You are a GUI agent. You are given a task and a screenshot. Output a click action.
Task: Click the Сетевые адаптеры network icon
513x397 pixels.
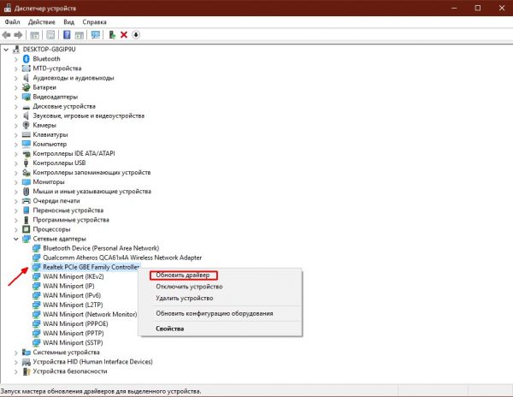[27, 239]
